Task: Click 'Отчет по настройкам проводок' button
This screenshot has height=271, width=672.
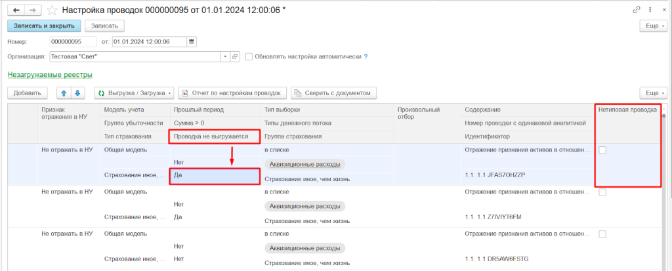Action: (232, 93)
